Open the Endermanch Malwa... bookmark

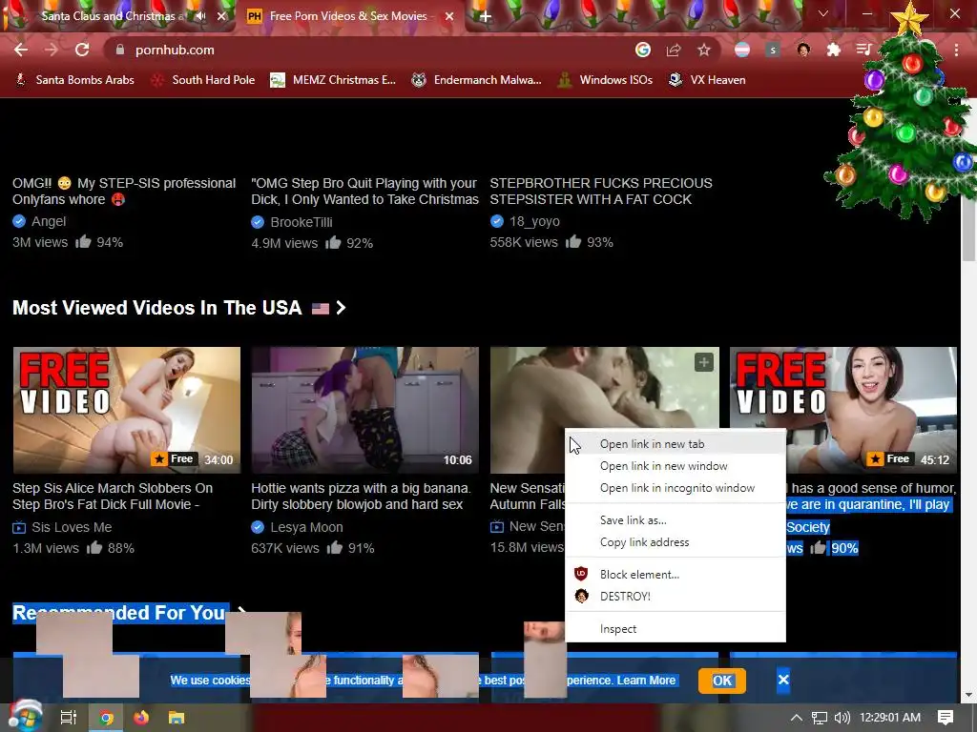[476, 80]
